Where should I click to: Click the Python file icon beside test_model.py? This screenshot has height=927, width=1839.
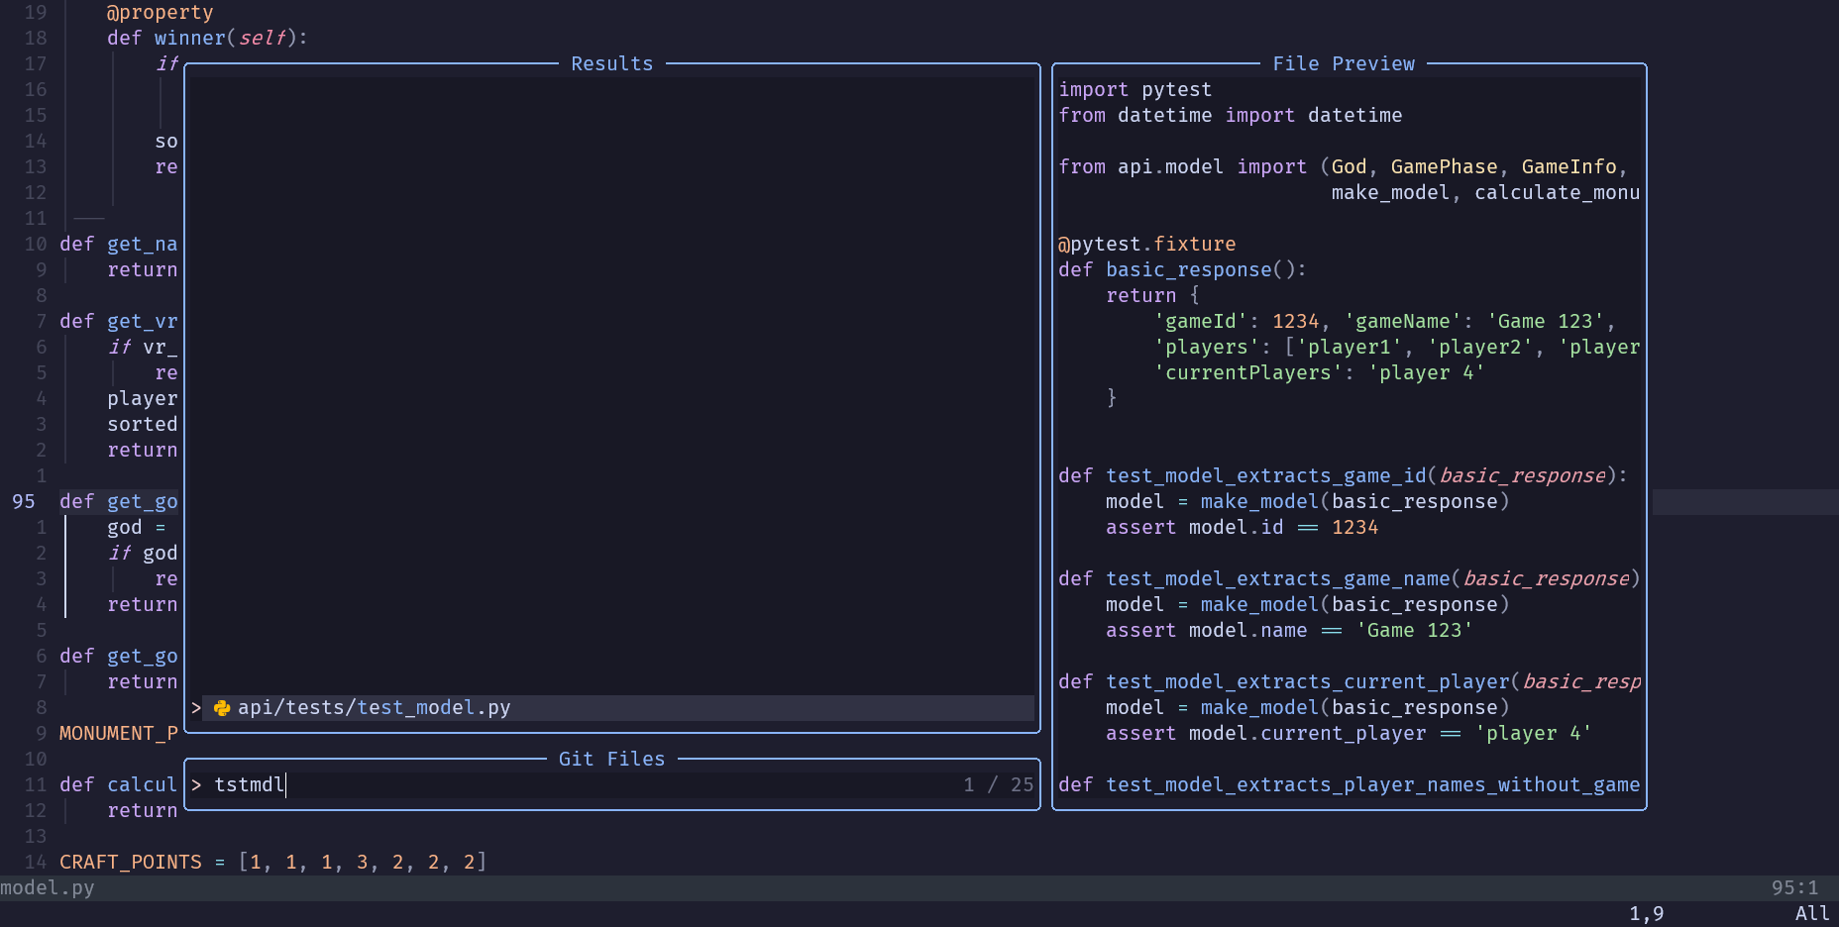click(x=222, y=708)
